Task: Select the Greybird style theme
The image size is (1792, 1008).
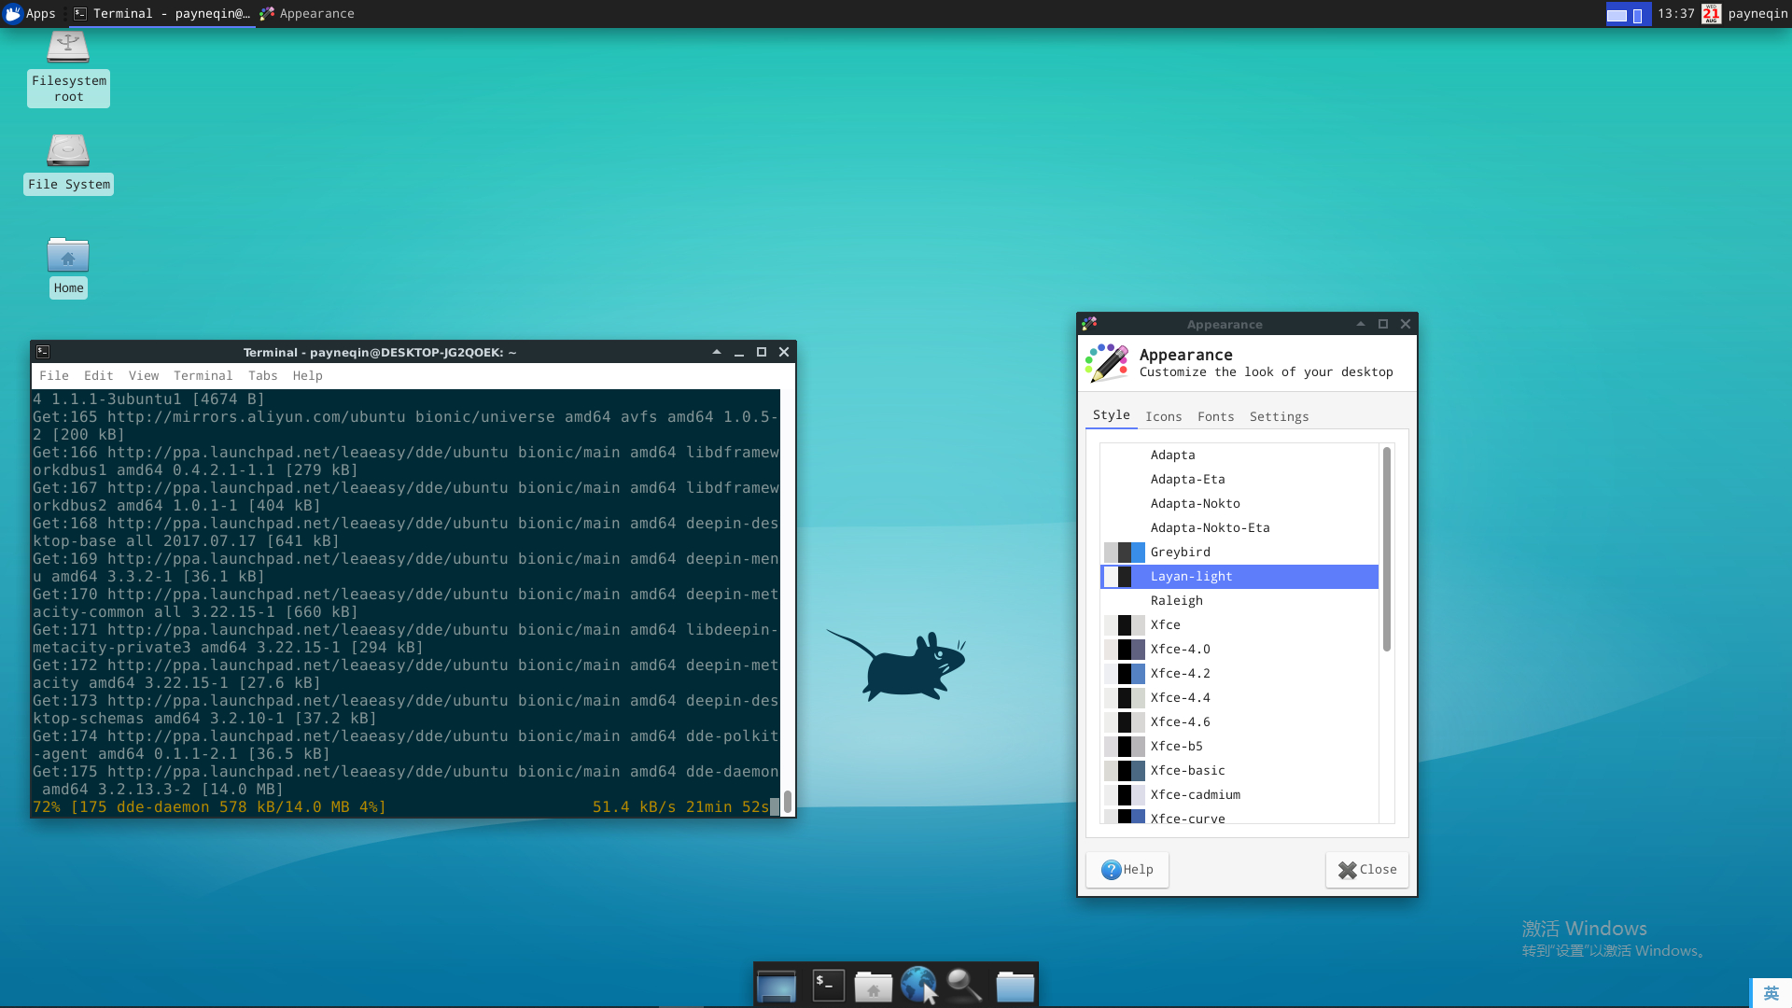Action: [1180, 552]
